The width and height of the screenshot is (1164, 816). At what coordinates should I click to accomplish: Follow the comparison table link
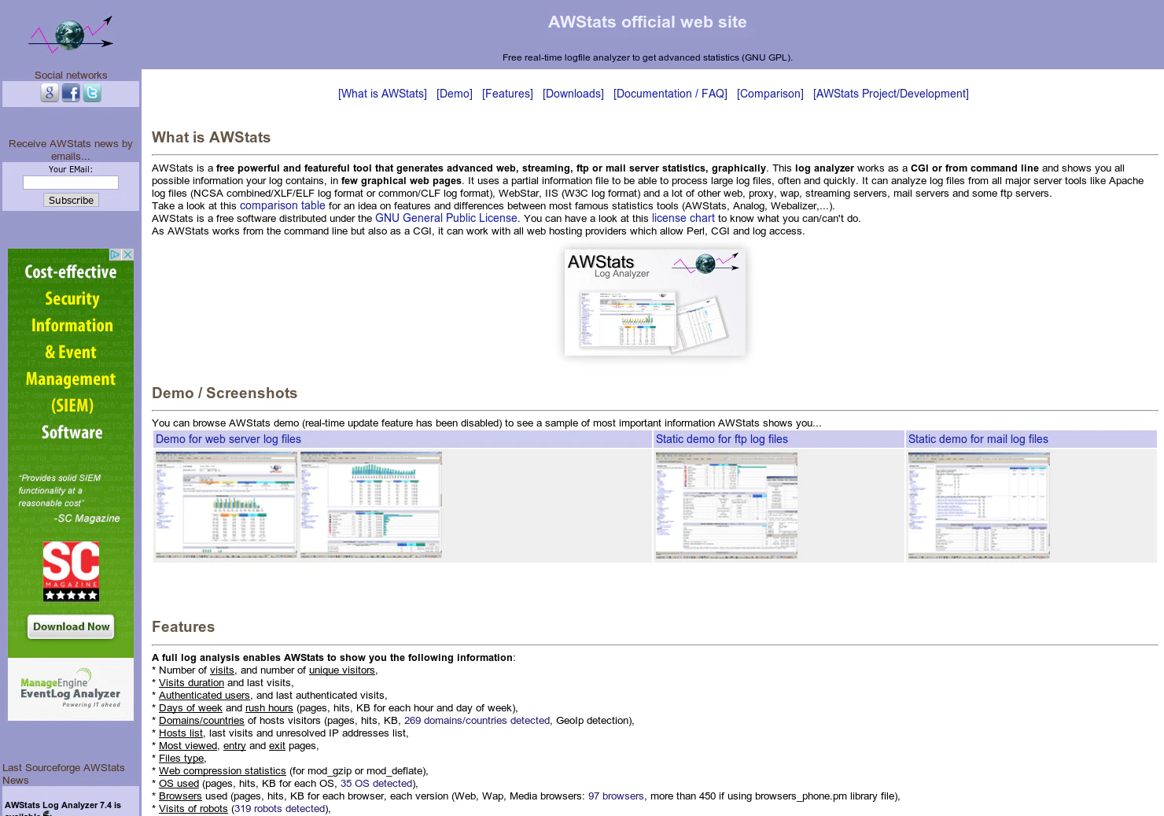point(282,205)
